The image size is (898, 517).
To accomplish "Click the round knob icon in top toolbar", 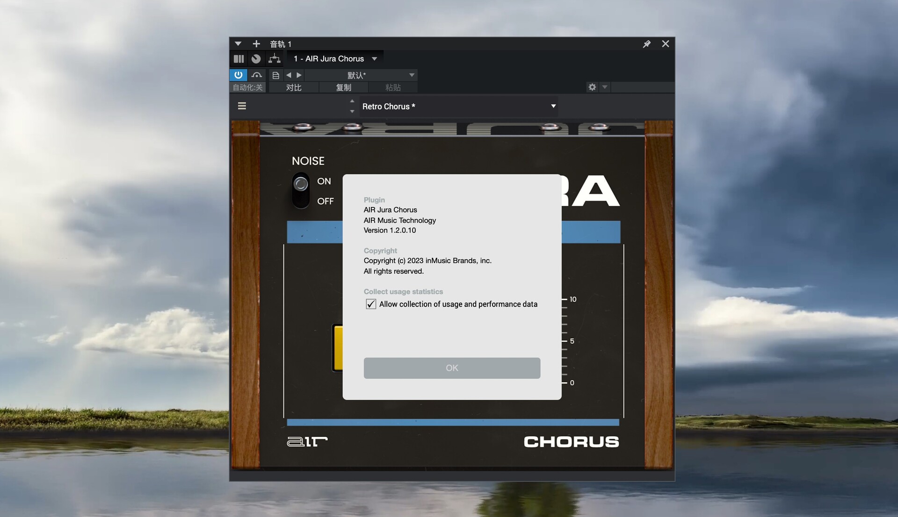I will pos(256,59).
